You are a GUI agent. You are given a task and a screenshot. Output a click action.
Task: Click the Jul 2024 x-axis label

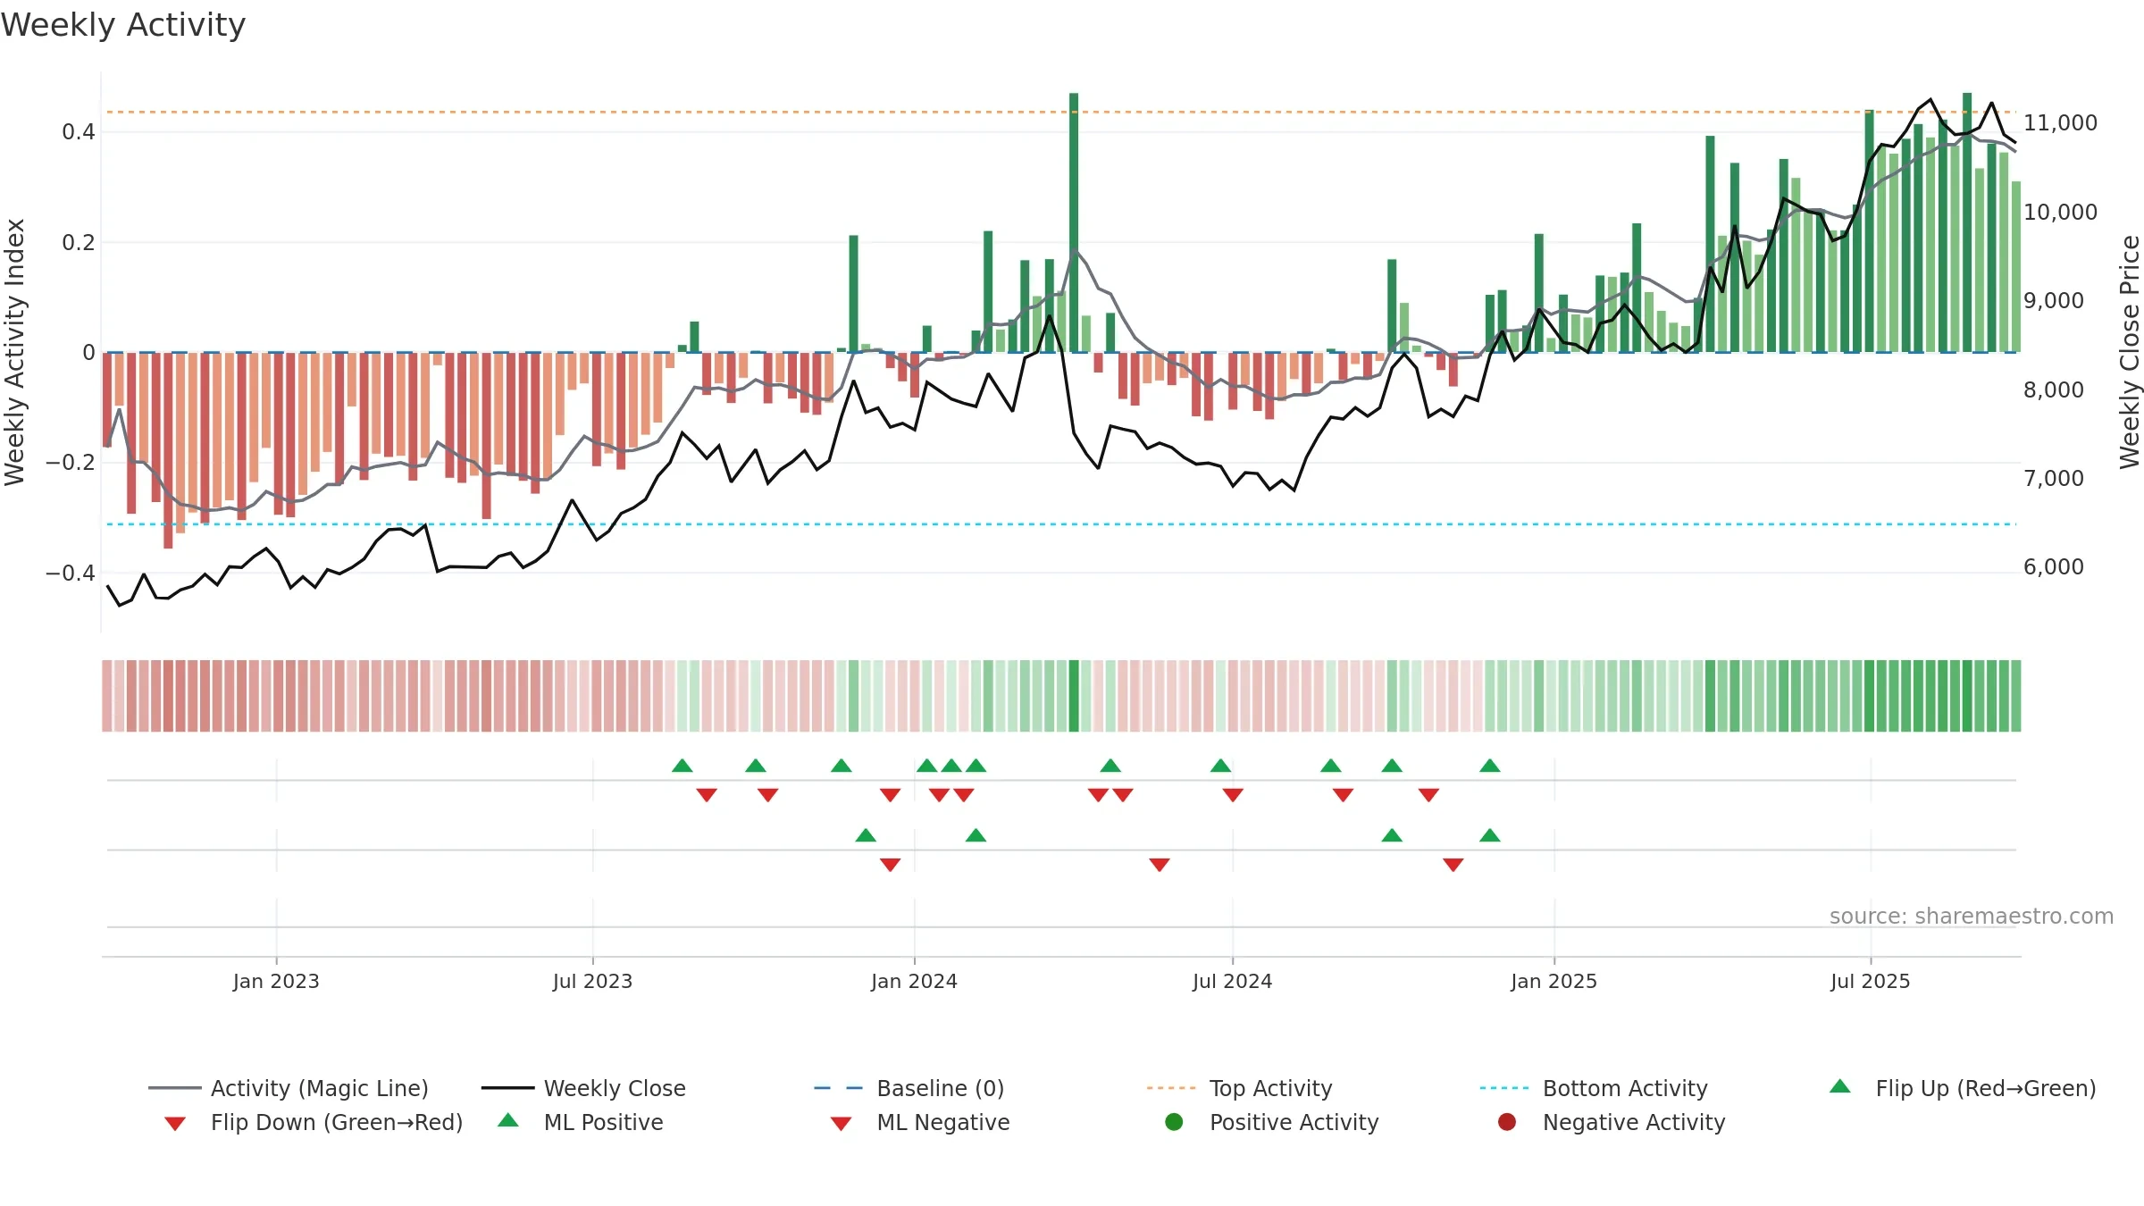[1232, 982]
